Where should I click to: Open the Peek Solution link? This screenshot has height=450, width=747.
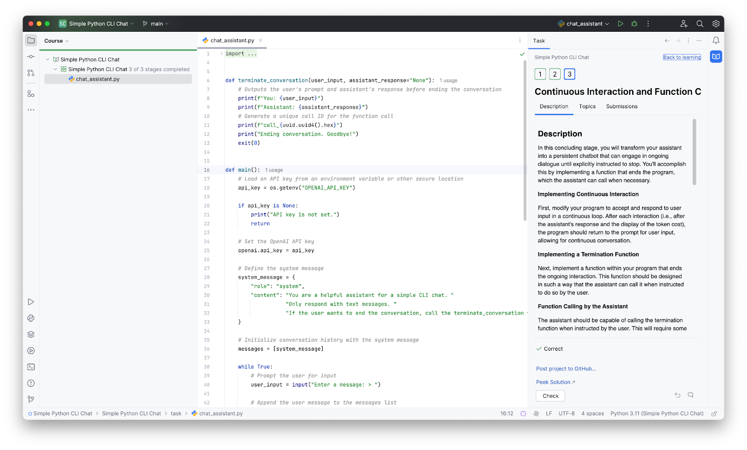tap(556, 382)
